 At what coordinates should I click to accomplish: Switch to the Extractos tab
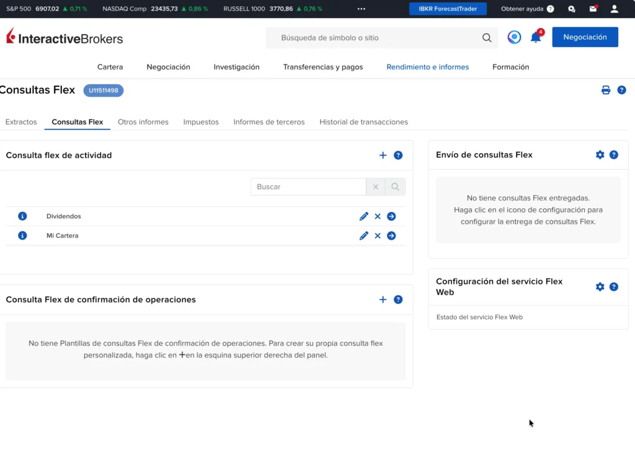click(21, 122)
